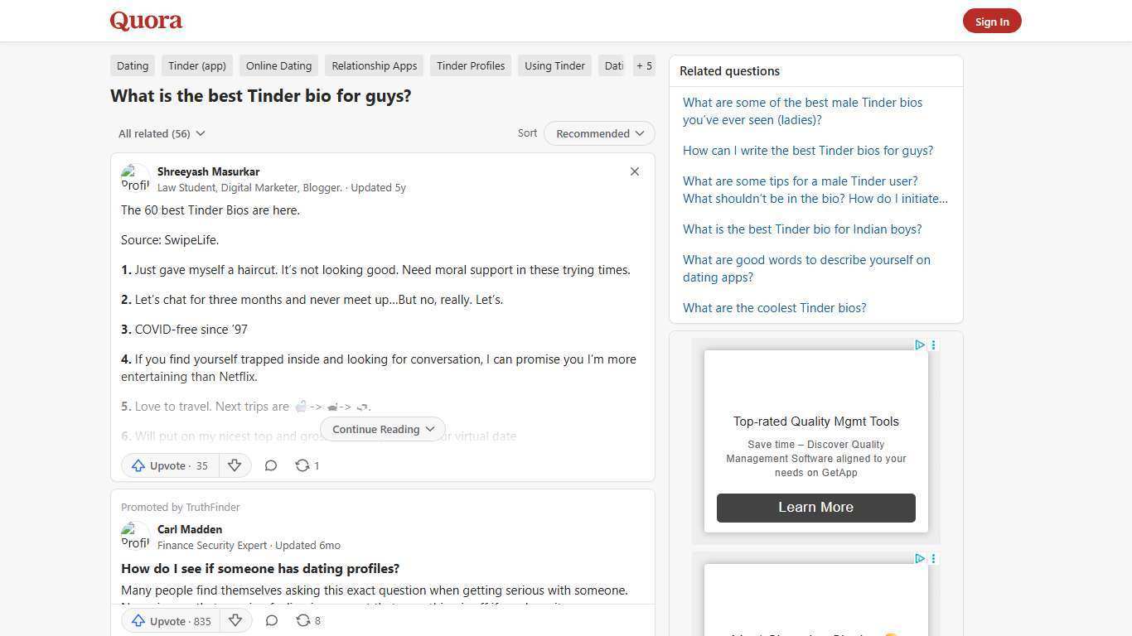Downvote the Tinder bios answer
The image size is (1132, 636).
[x=235, y=465]
